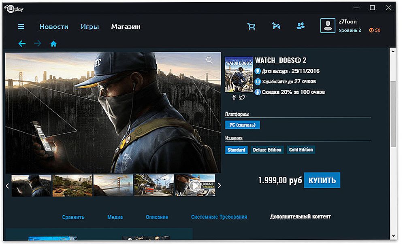The width and height of the screenshot is (403, 244).
Task: Click the Дата выхода : 29/11/2016 text
Action: (x=290, y=71)
